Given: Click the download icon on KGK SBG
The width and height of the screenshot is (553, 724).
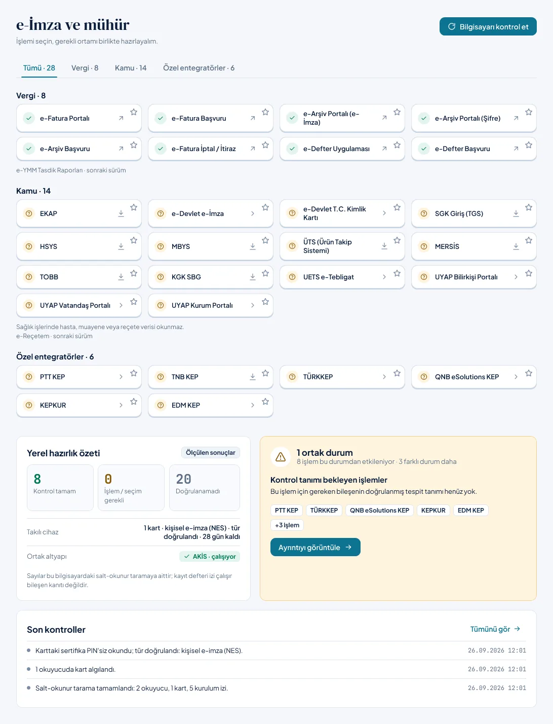Looking at the screenshot, I should (253, 277).
